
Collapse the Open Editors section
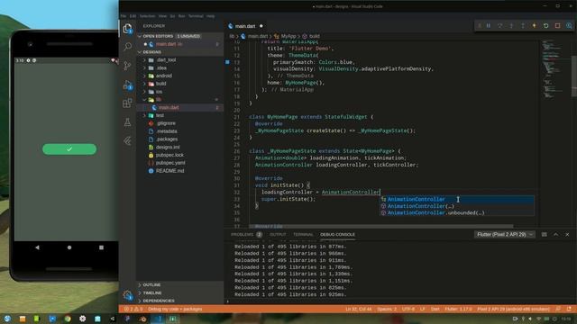140,36
